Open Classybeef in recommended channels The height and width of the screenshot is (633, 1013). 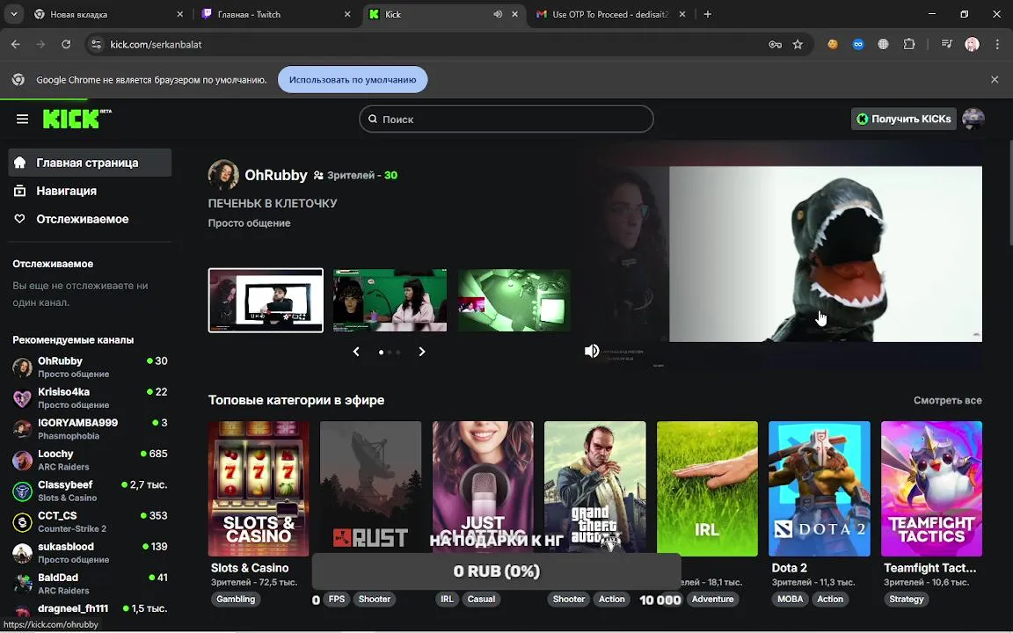(x=90, y=491)
